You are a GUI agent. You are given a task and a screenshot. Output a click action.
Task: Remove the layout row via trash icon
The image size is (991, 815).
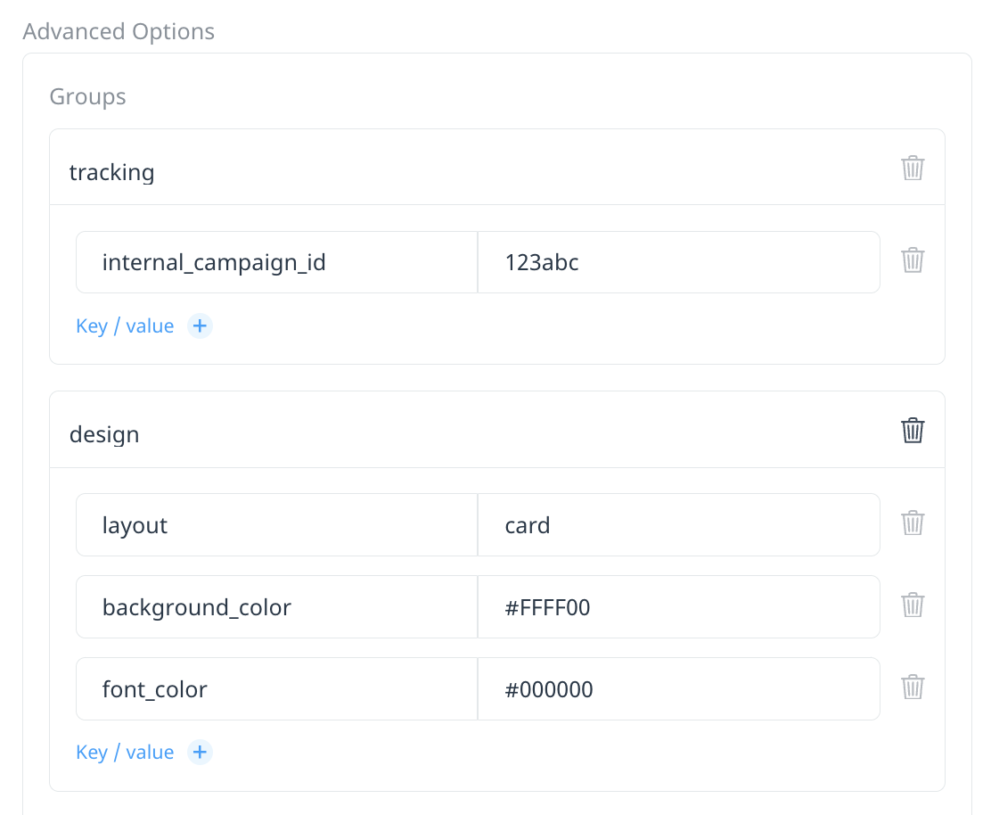(x=913, y=523)
